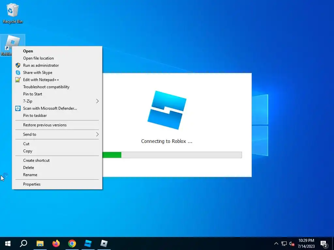Open the clock and date flyout
Image resolution: width=334 pixels, height=250 pixels.
(x=306, y=243)
